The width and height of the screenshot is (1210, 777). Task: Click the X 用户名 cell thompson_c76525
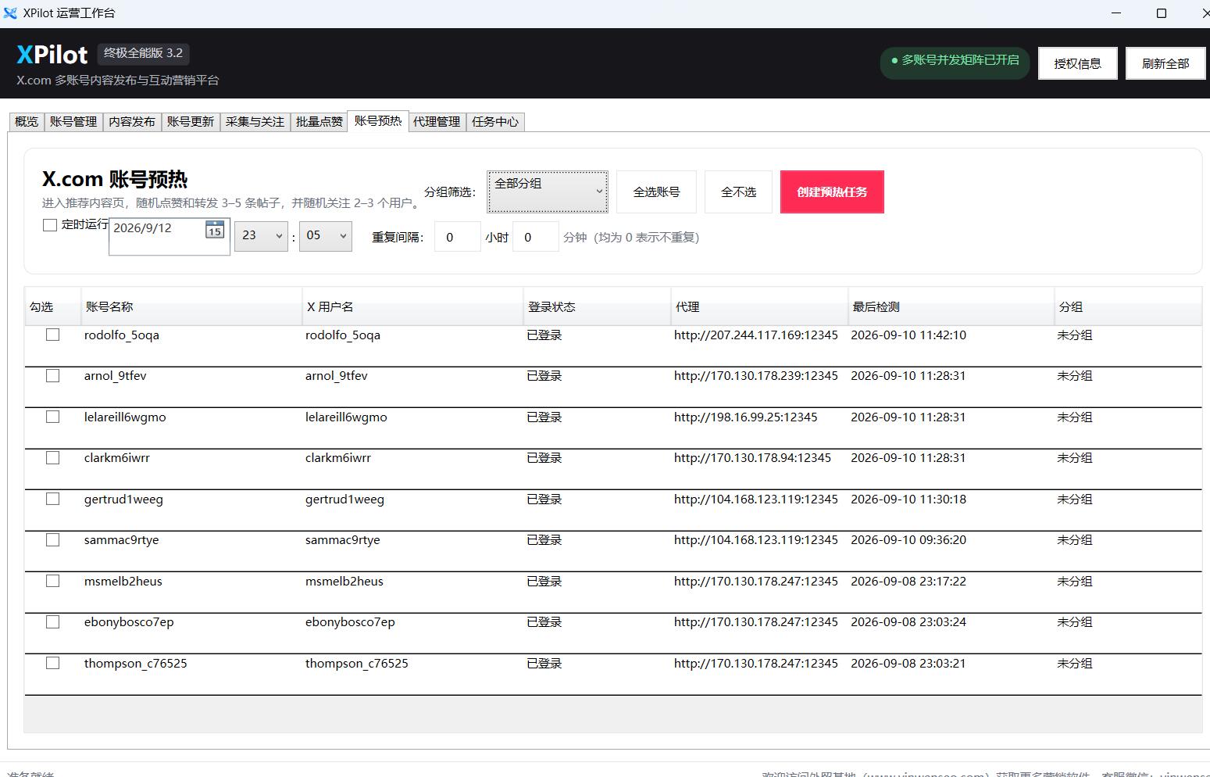(x=357, y=664)
